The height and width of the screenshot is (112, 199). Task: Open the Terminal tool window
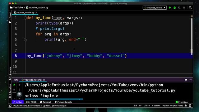pos(45,102)
